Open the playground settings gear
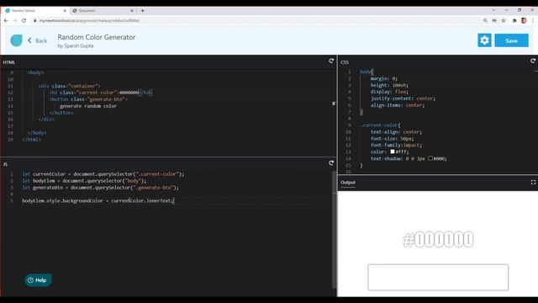Viewport: 538px width, 303px height. pyautogui.click(x=484, y=40)
